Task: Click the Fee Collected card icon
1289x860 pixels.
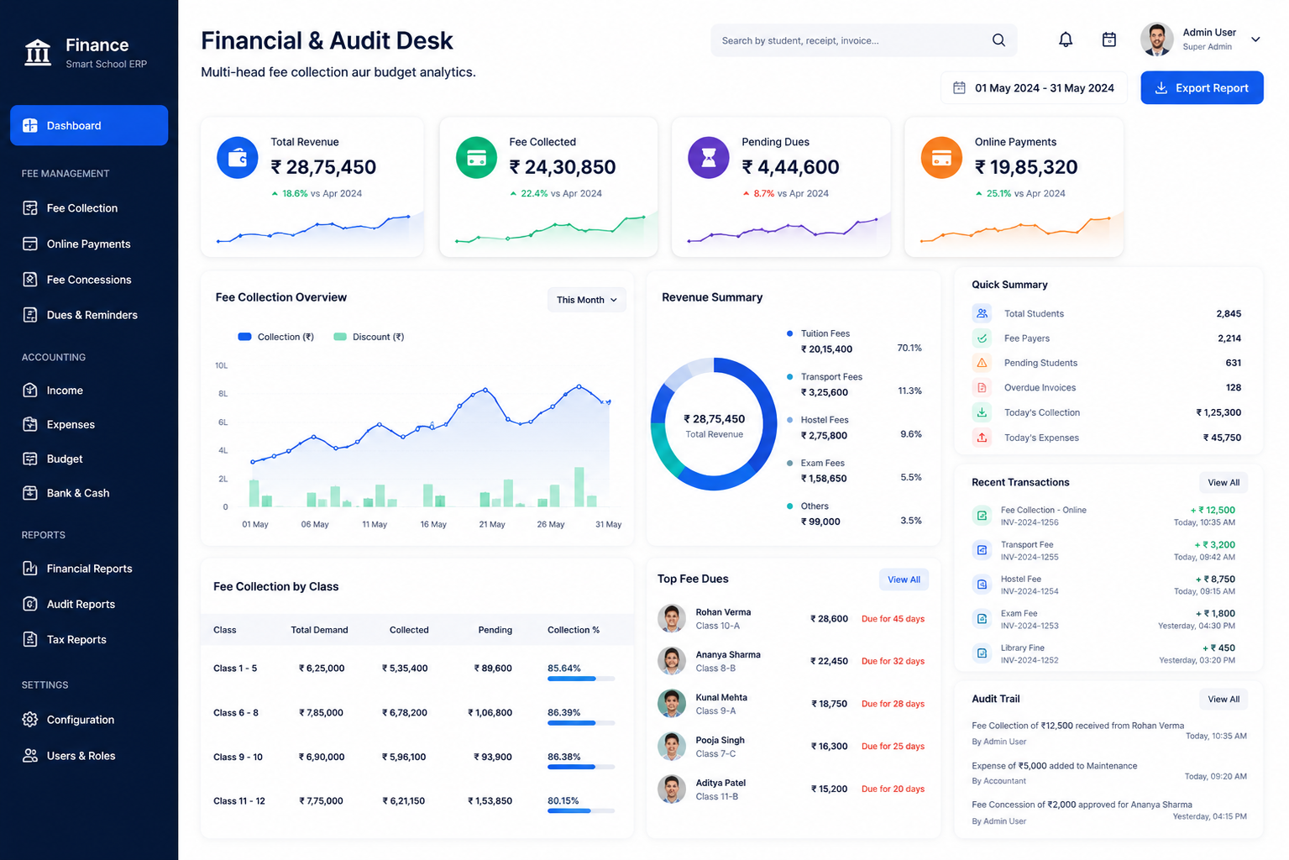Action: (x=476, y=157)
